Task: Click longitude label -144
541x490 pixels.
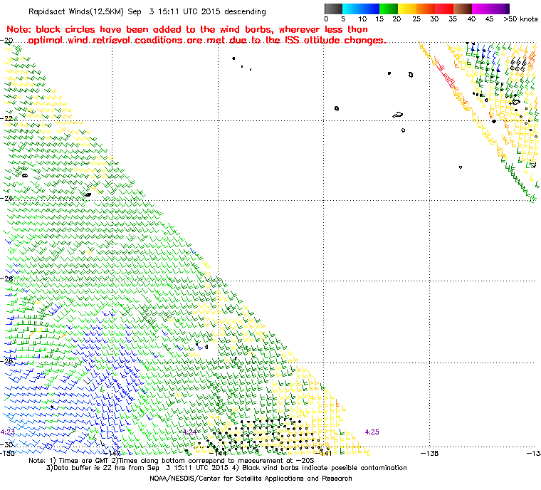Action: click(218, 453)
